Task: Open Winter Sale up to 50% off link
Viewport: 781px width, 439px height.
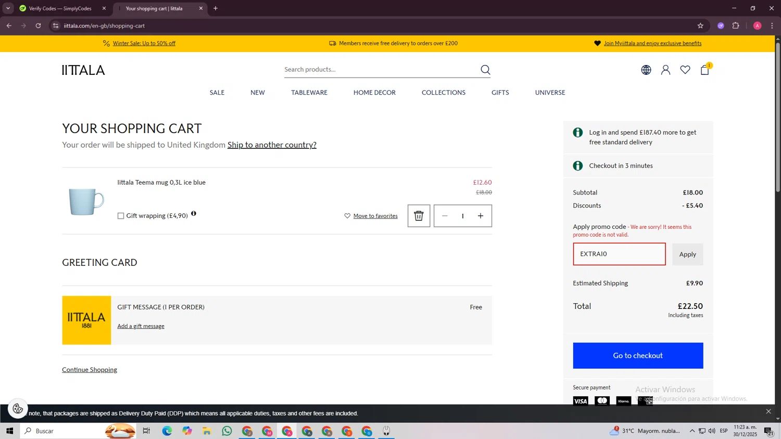Action: pos(144,43)
